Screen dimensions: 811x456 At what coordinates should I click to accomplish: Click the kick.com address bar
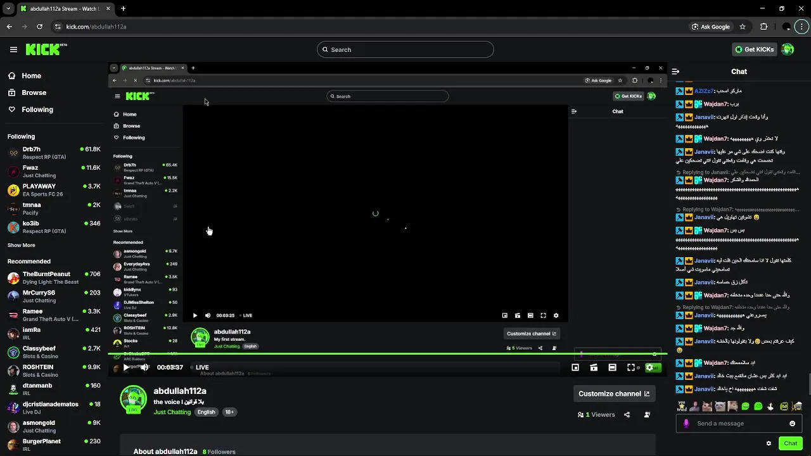pos(367,27)
